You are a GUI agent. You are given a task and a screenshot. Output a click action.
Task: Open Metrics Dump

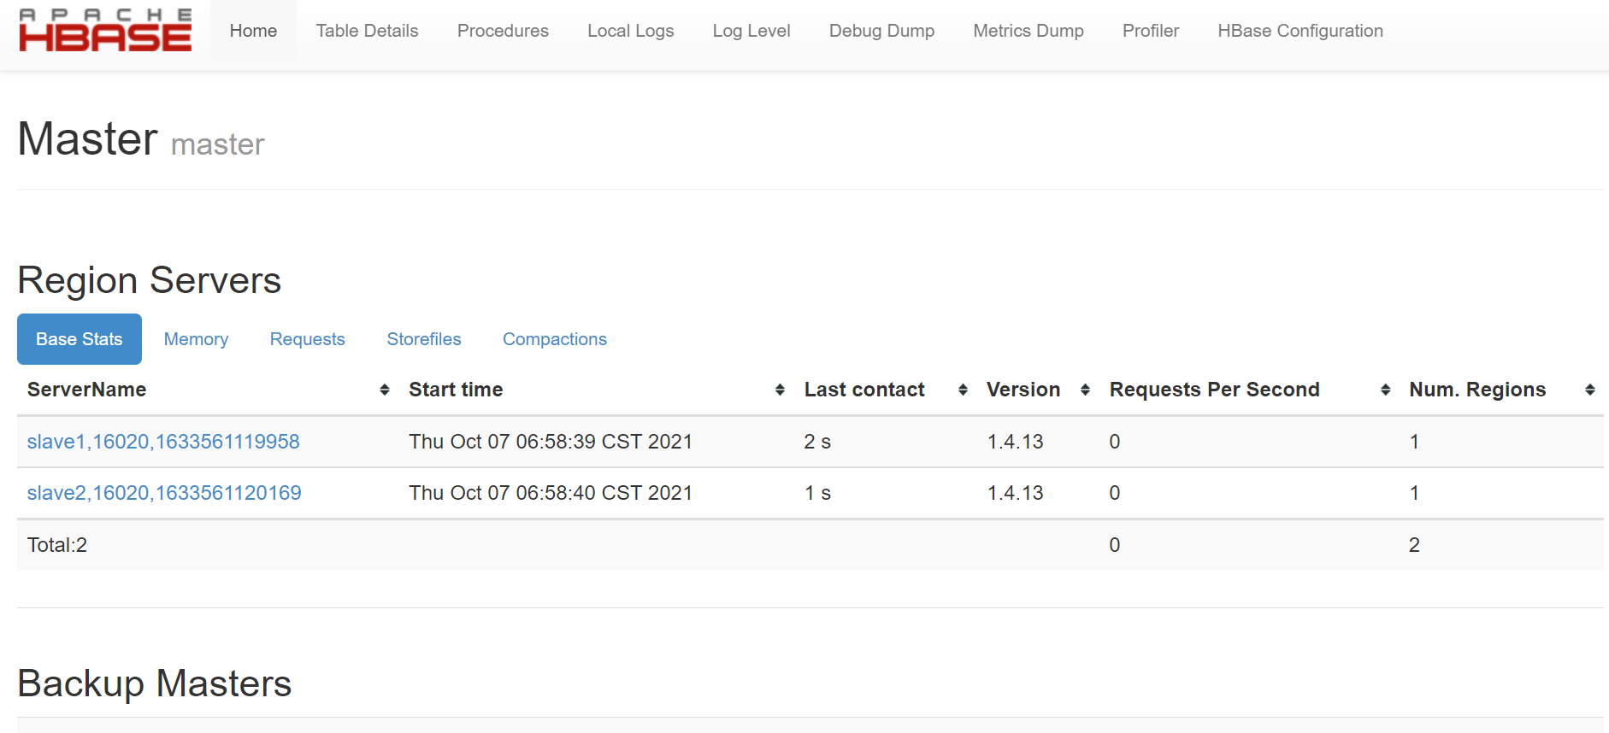1028,31
